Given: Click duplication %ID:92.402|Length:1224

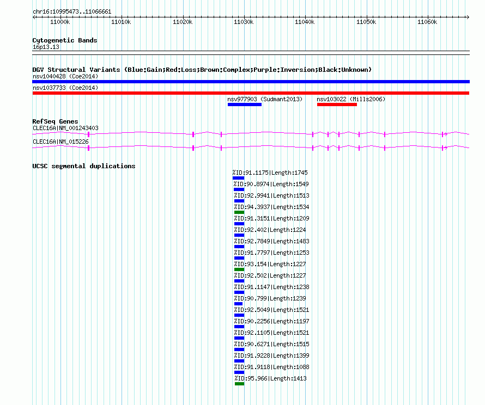Looking at the screenshot, I should [x=270, y=230].
